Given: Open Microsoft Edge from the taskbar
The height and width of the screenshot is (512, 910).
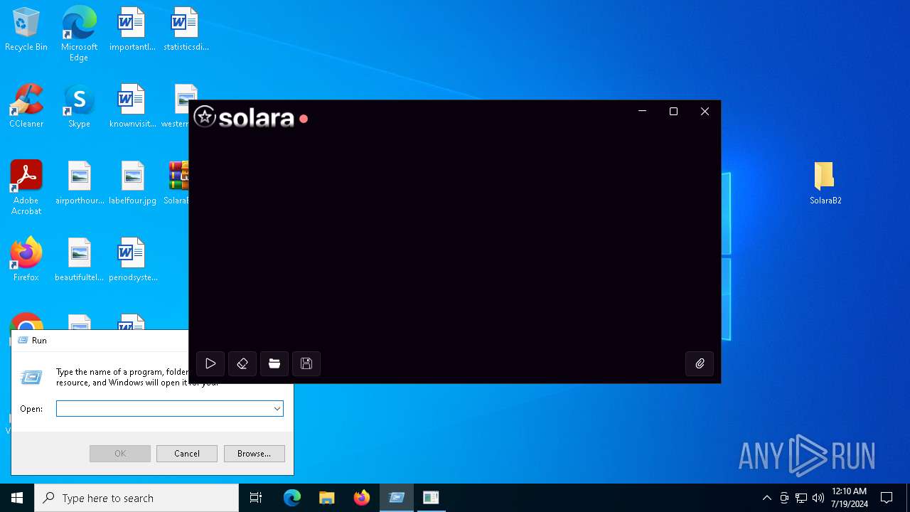Looking at the screenshot, I should (292, 498).
